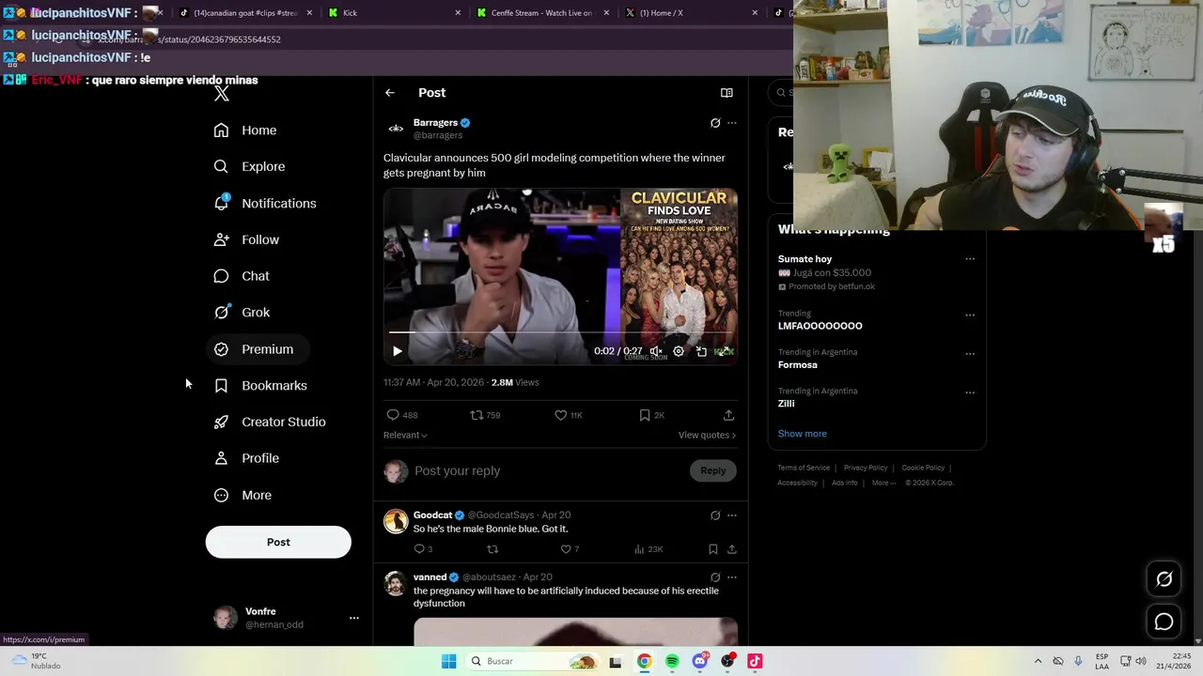Click the Reply button
Image resolution: width=1203 pixels, height=676 pixels.
tap(712, 471)
